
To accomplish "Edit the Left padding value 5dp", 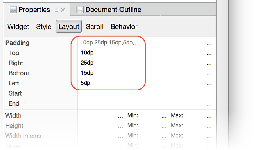I will coord(85,83).
